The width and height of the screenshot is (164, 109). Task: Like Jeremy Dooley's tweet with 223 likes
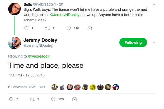53,99
